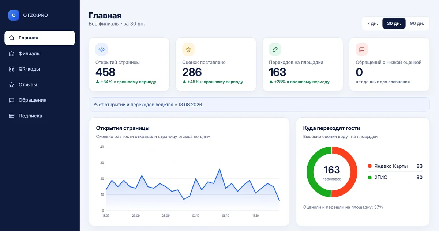Open the Главная menu item
The width and height of the screenshot is (439, 231).
click(x=40, y=38)
